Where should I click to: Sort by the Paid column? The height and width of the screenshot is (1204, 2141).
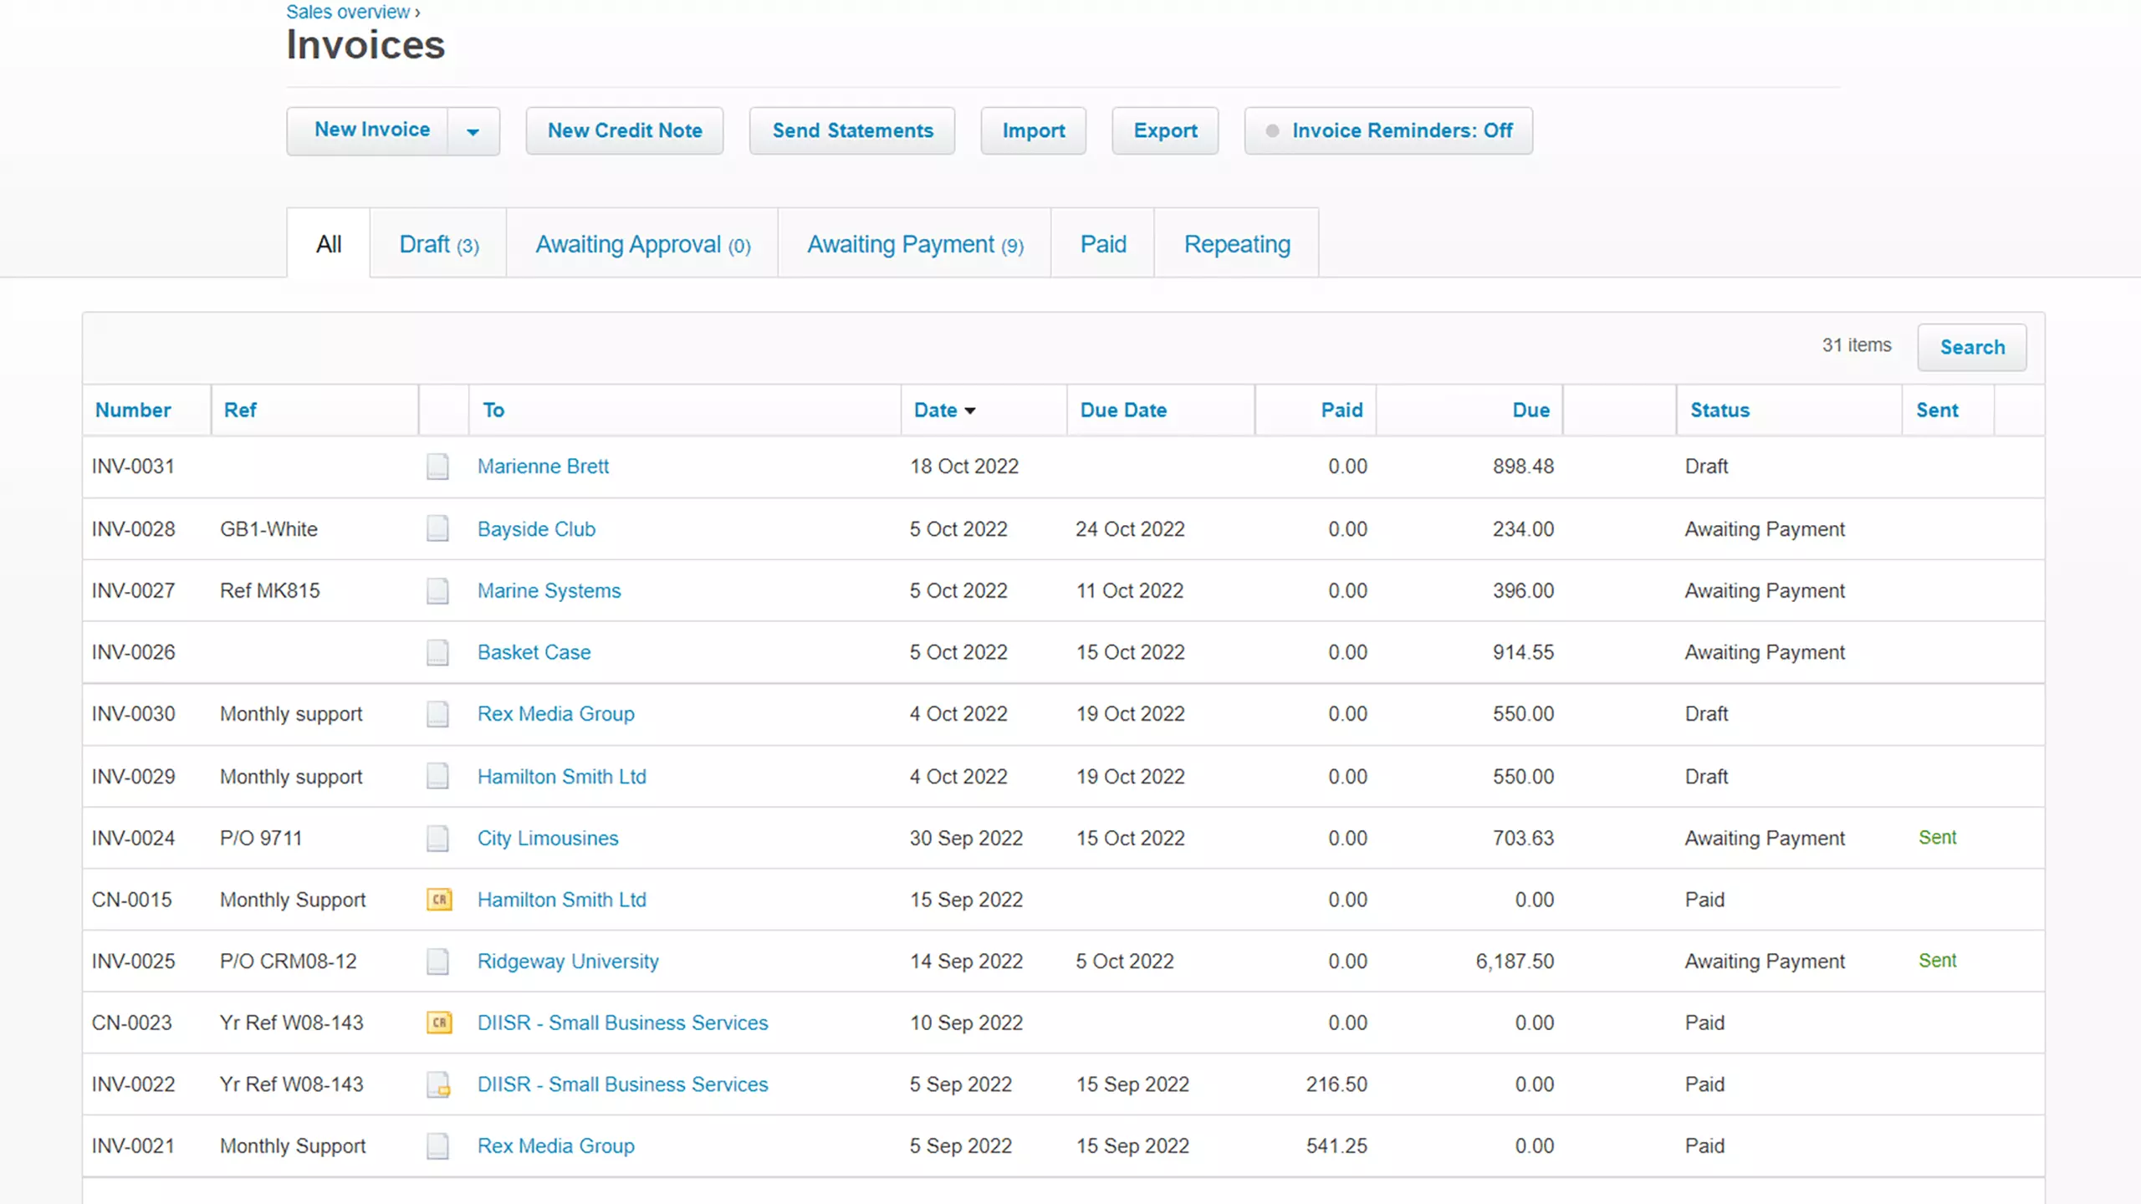(1341, 410)
